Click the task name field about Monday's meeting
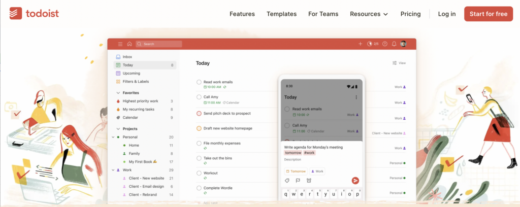Image resolution: width=520 pixels, height=207 pixels. coord(313,147)
